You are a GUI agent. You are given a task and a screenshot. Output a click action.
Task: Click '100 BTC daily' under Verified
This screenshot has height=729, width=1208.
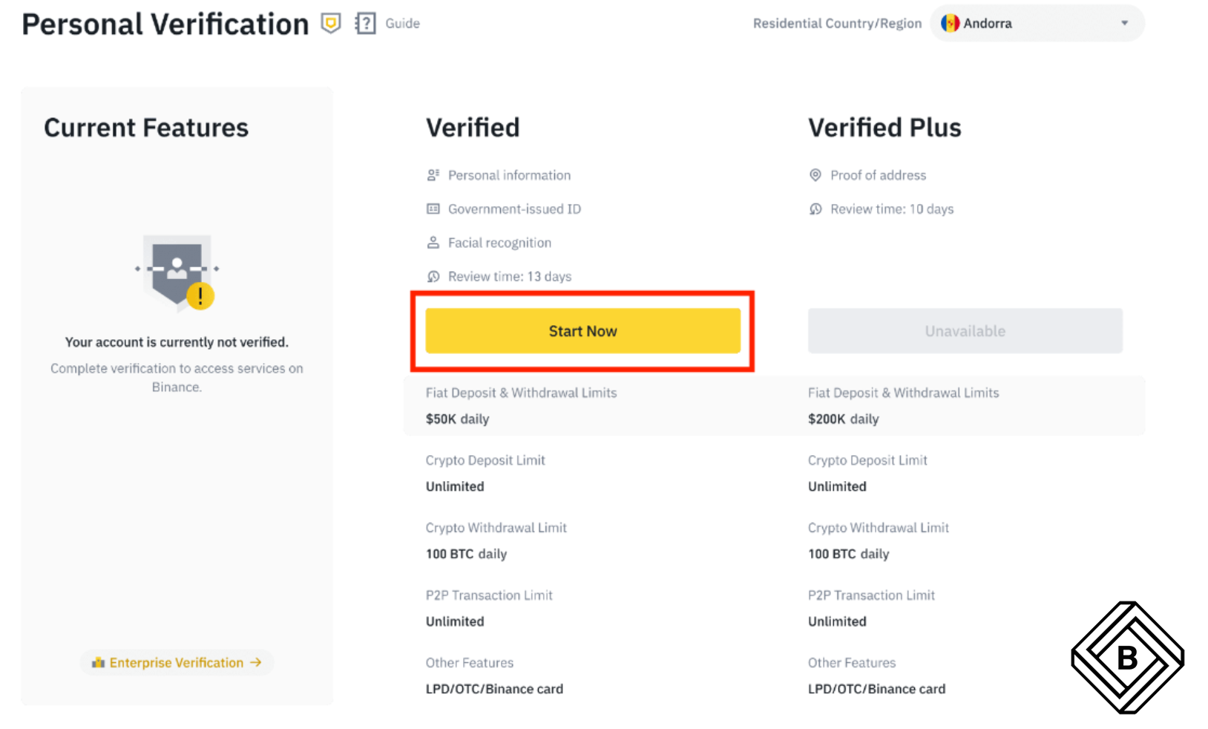coord(466,554)
